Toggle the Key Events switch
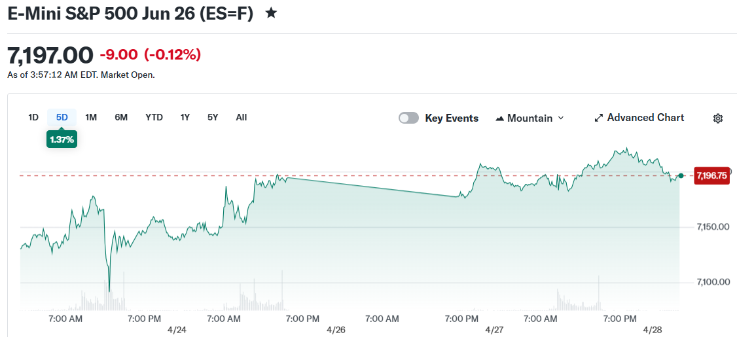Viewport: 737px width, 337px height. click(x=408, y=118)
